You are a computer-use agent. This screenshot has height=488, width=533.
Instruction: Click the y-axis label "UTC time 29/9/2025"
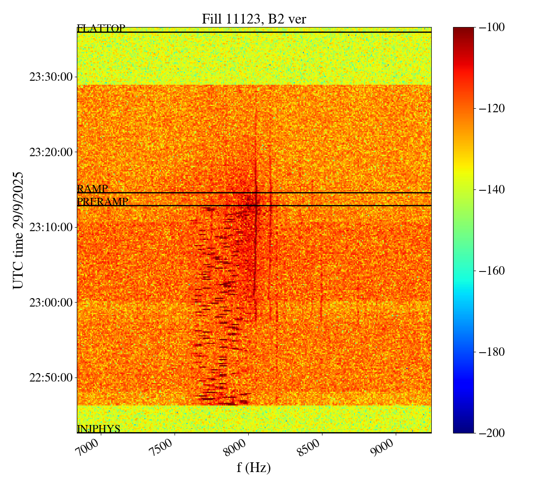tap(18, 230)
